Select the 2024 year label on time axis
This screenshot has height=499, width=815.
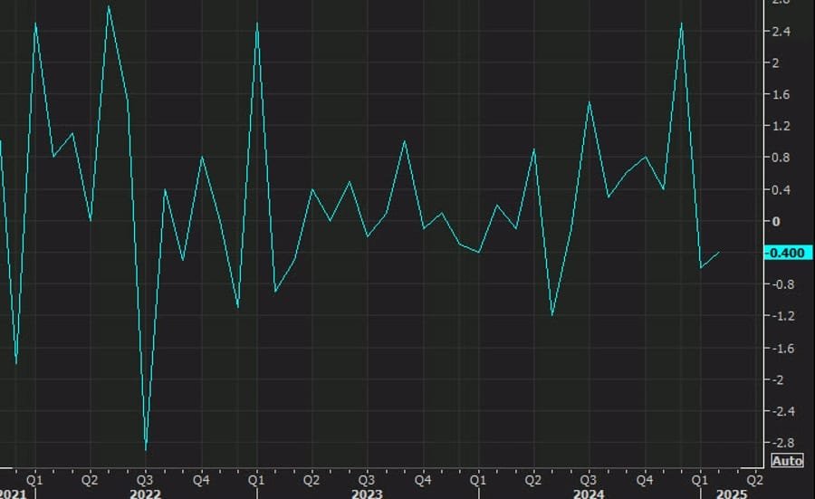589,494
